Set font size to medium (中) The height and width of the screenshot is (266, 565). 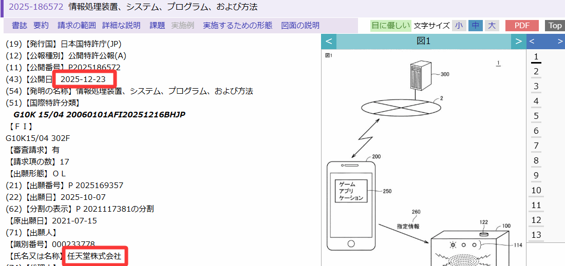pos(476,25)
